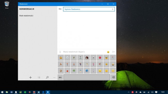Click the emoji keyboard space bar

pyautogui.click(x=87, y=77)
